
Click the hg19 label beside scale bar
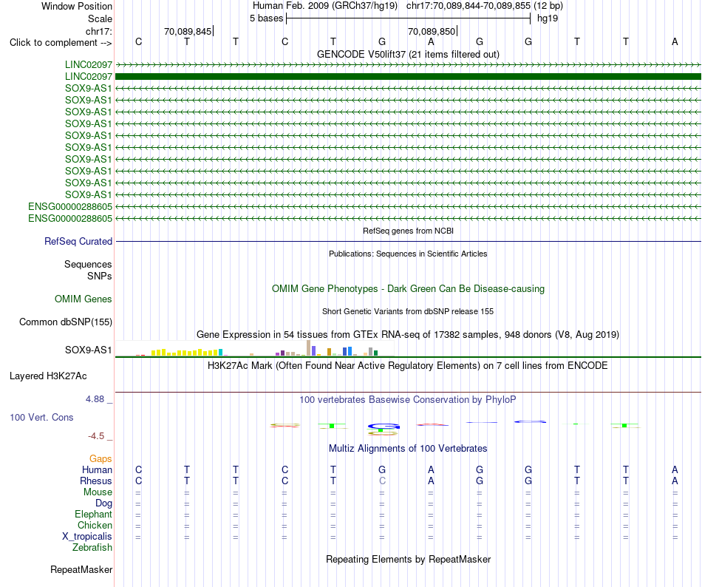pyautogui.click(x=548, y=18)
